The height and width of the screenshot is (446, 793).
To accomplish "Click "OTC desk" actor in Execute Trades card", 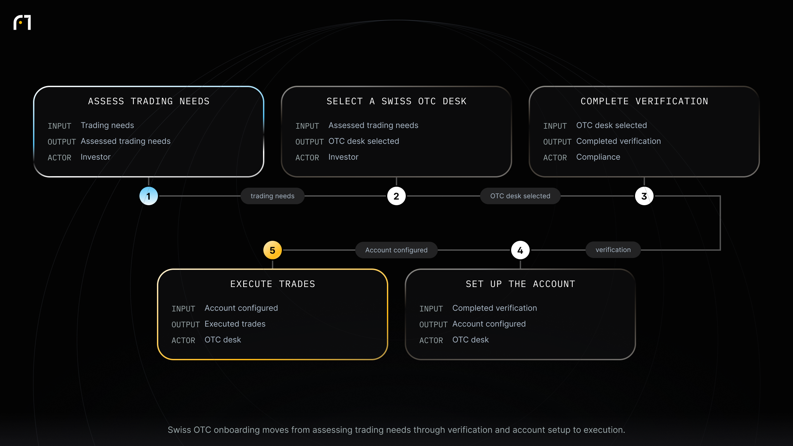I will click(x=223, y=340).
